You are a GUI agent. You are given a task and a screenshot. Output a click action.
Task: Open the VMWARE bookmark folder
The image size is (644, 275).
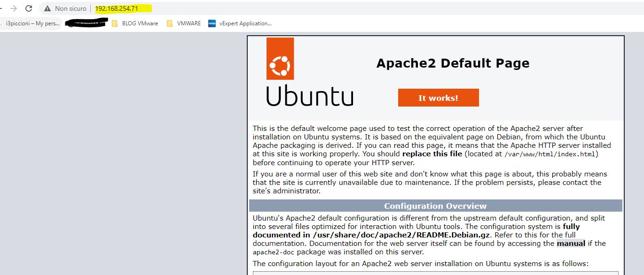[x=184, y=23]
